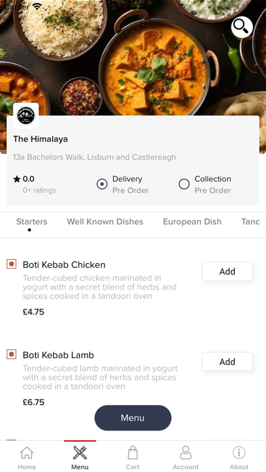Switch to Well Known Dishes tab
This screenshot has width=266, height=472.
pos(105,222)
